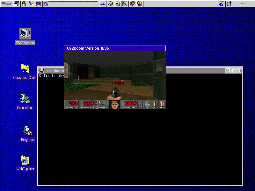Click the 81% HEALTH readout
Image resolution: width=255 pixels, height=191 pixels.
click(x=90, y=103)
